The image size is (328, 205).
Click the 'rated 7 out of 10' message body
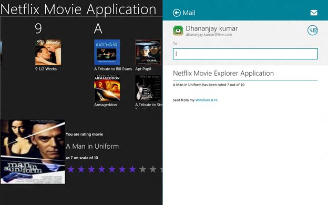209,85
